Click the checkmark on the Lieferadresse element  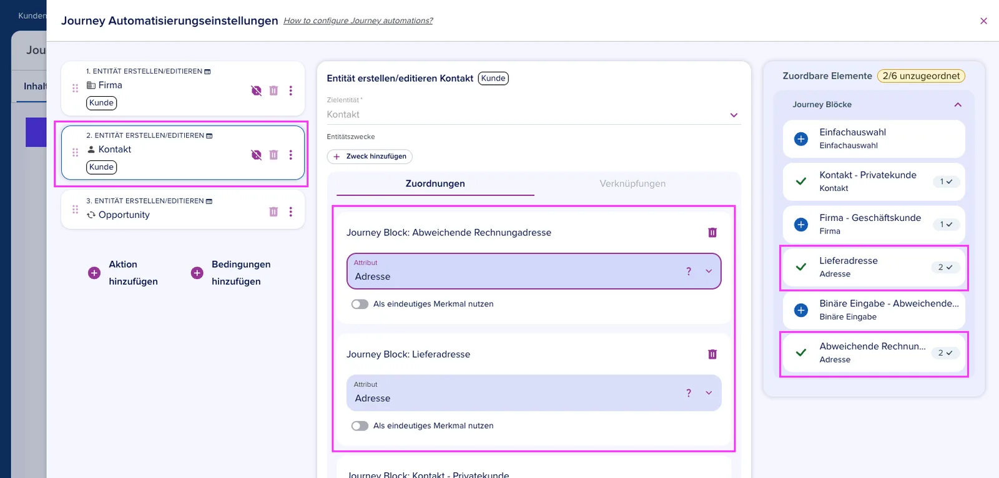click(x=801, y=267)
